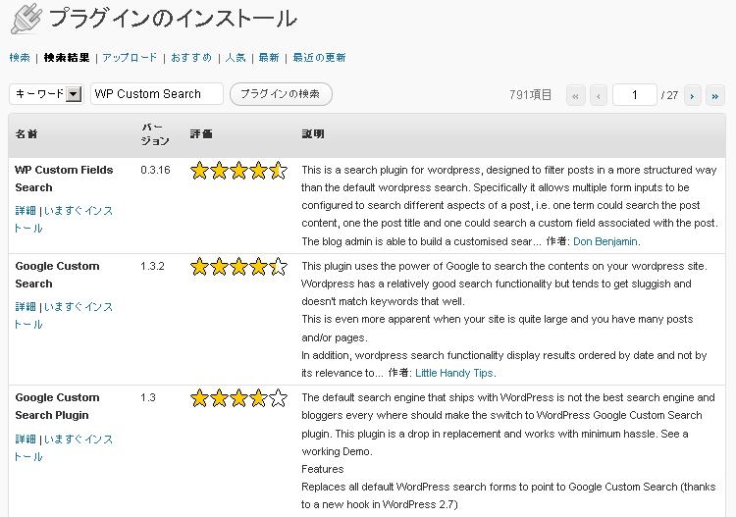Viewport: 736px width, 517px height.
Task: Open the キーワード search-type dropdown
Action: coord(46,94)
